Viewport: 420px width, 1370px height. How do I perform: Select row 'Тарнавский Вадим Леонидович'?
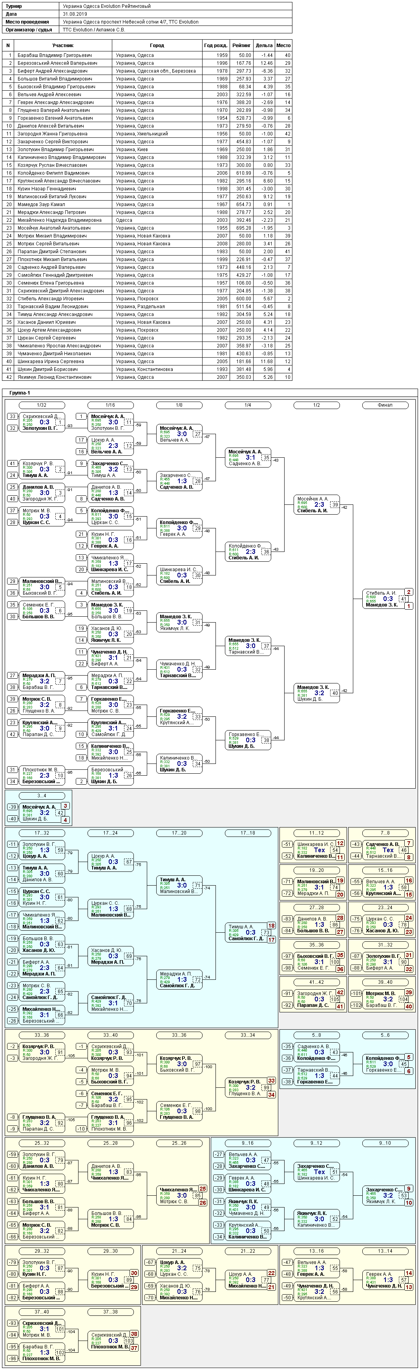[x=147, y=306]
